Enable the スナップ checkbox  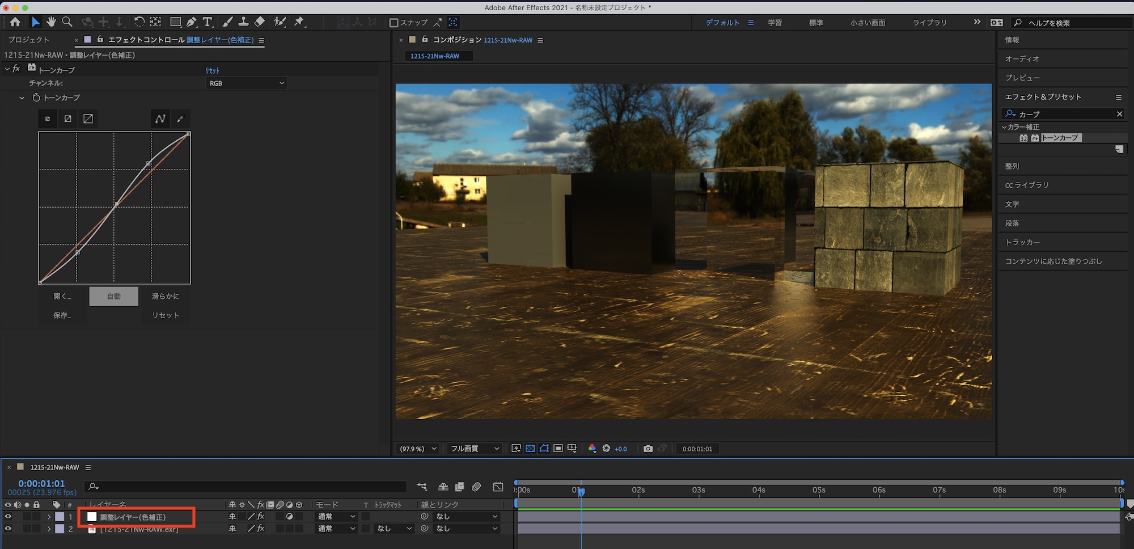pos(394,23)
